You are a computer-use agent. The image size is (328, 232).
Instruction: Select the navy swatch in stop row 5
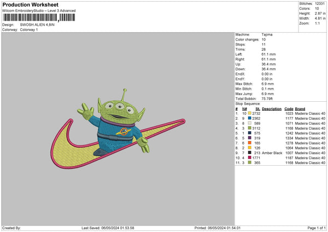pyautogui.click(x=250, y=133)
